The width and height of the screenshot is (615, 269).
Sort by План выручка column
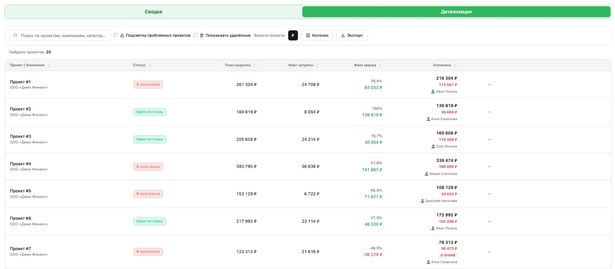tap(240, 65)
